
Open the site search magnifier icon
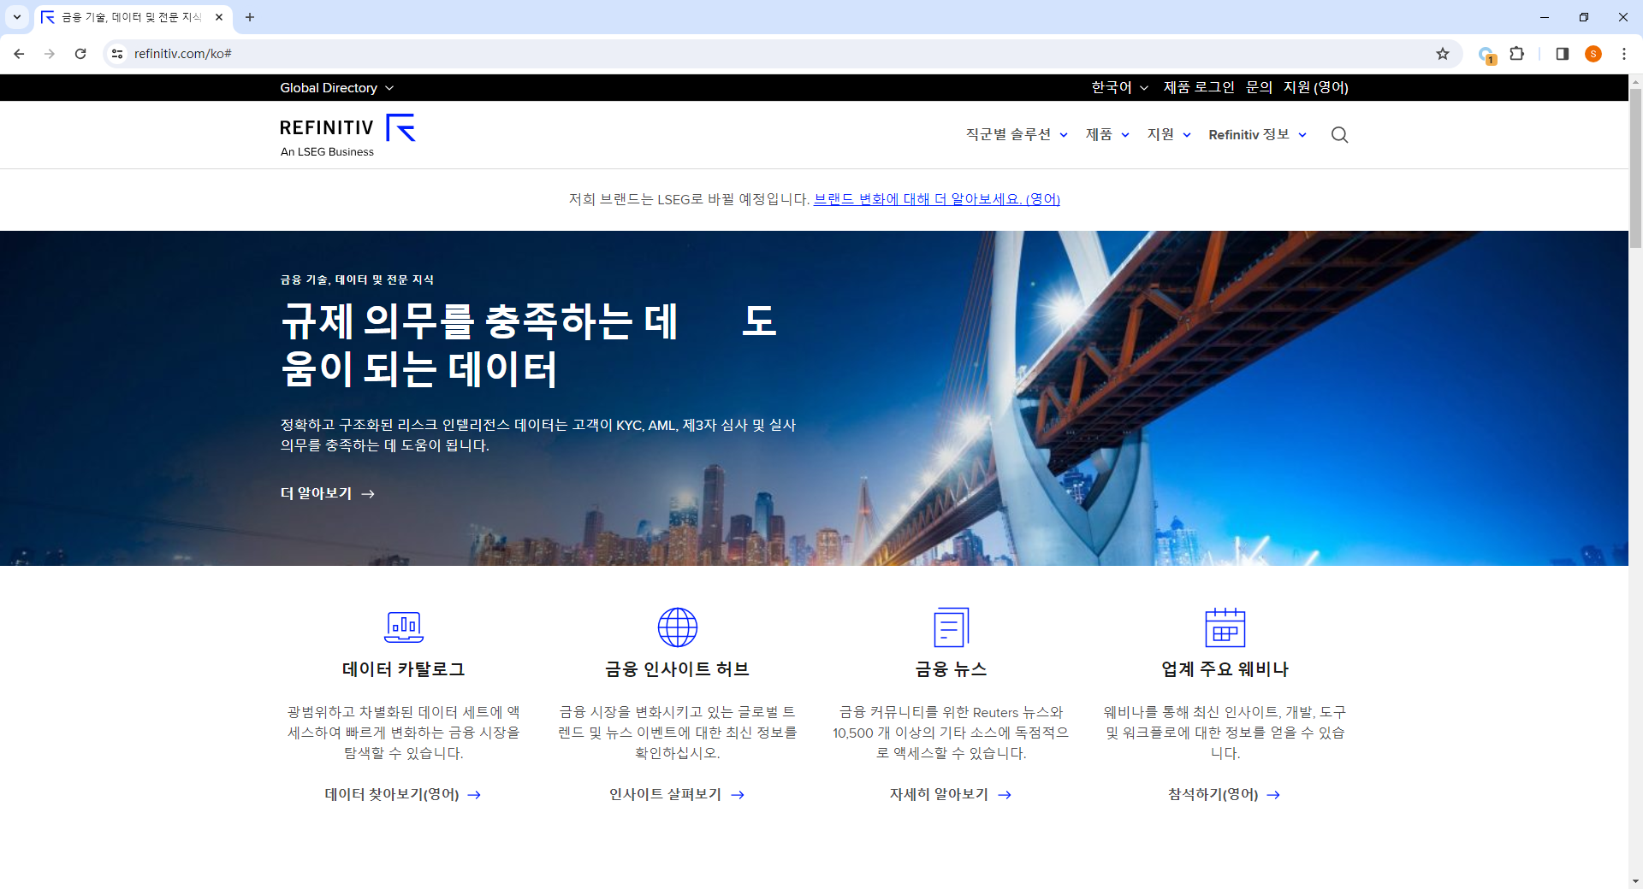(x=1339, y=135)
